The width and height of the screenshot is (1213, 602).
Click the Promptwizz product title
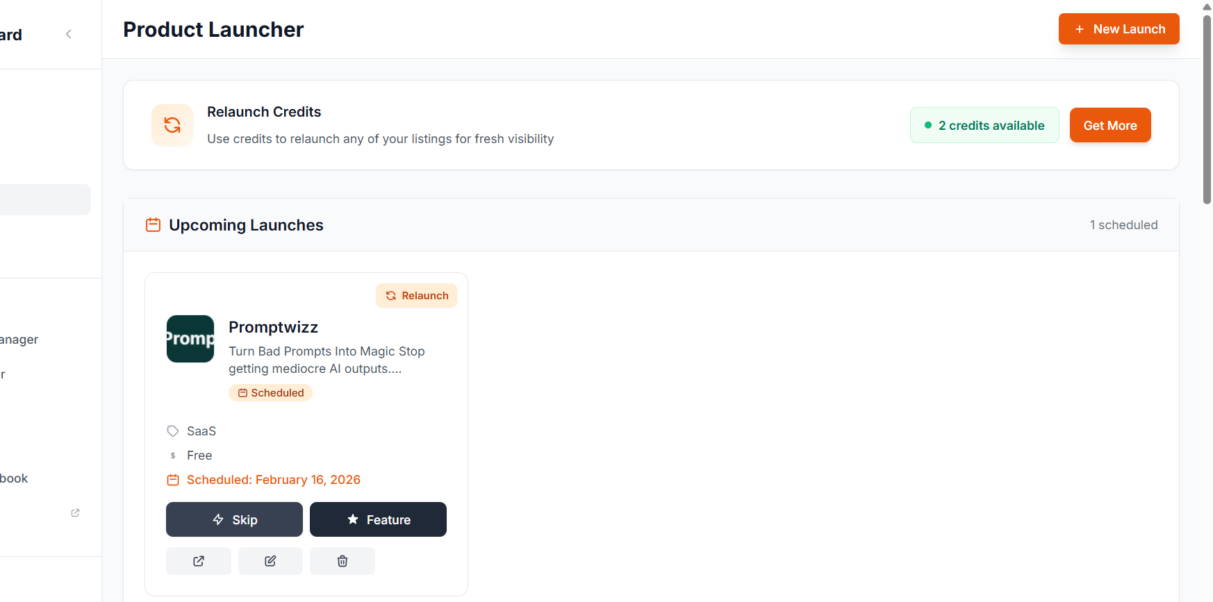(x=273, y=327)
